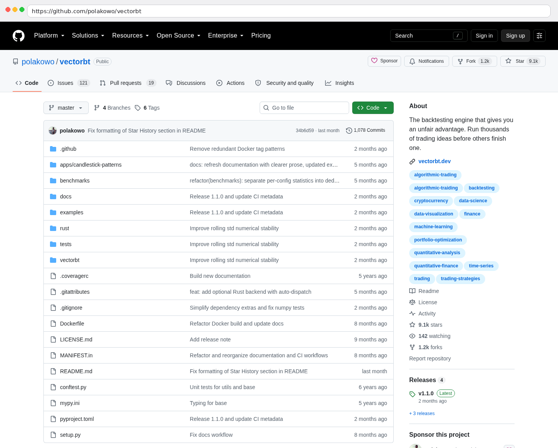Click the setup.py file icon
The image size is (558, 448).
pos(53,435)
